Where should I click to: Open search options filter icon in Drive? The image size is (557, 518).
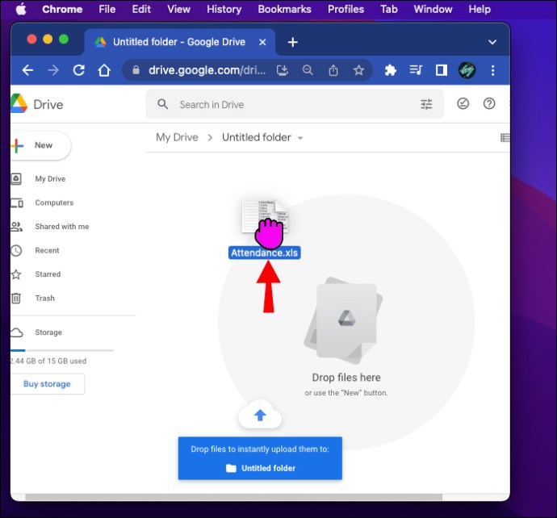point(426,104)
